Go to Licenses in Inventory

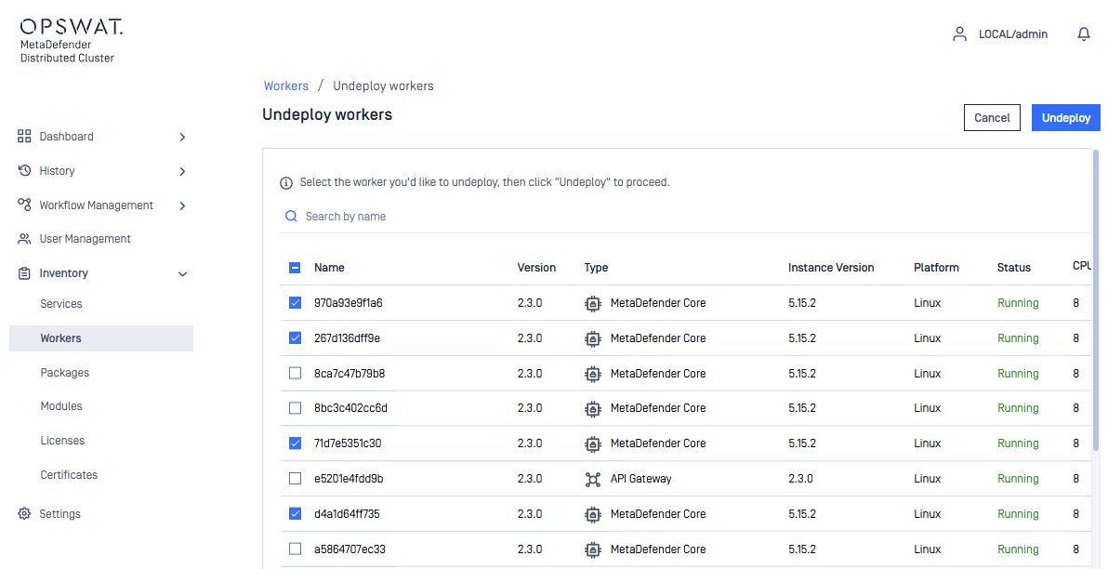62,441
